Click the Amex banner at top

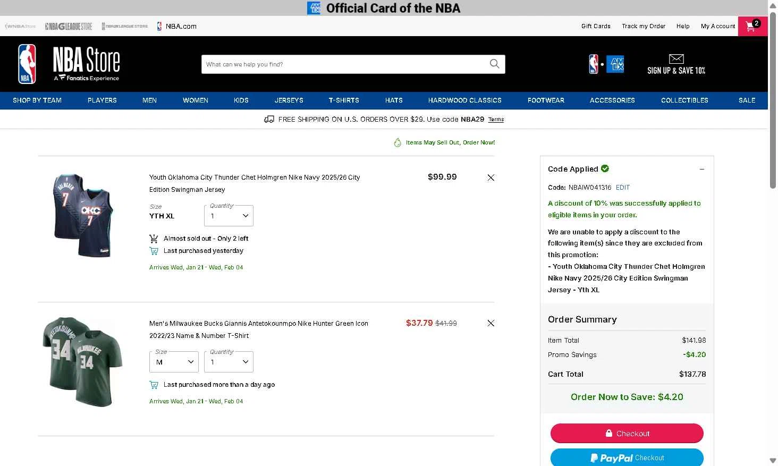384,8
